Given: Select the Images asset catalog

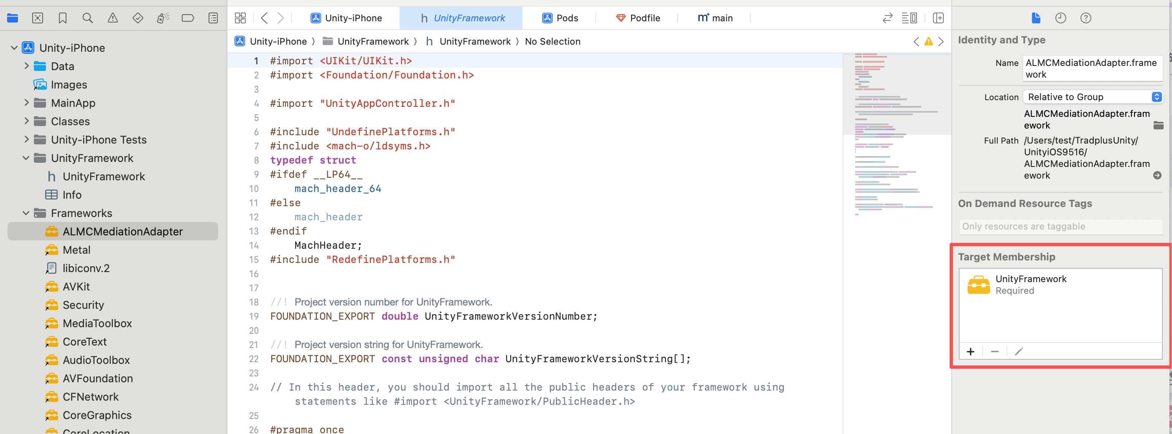Looking at the screenshot, I should (x=69, y=85).
